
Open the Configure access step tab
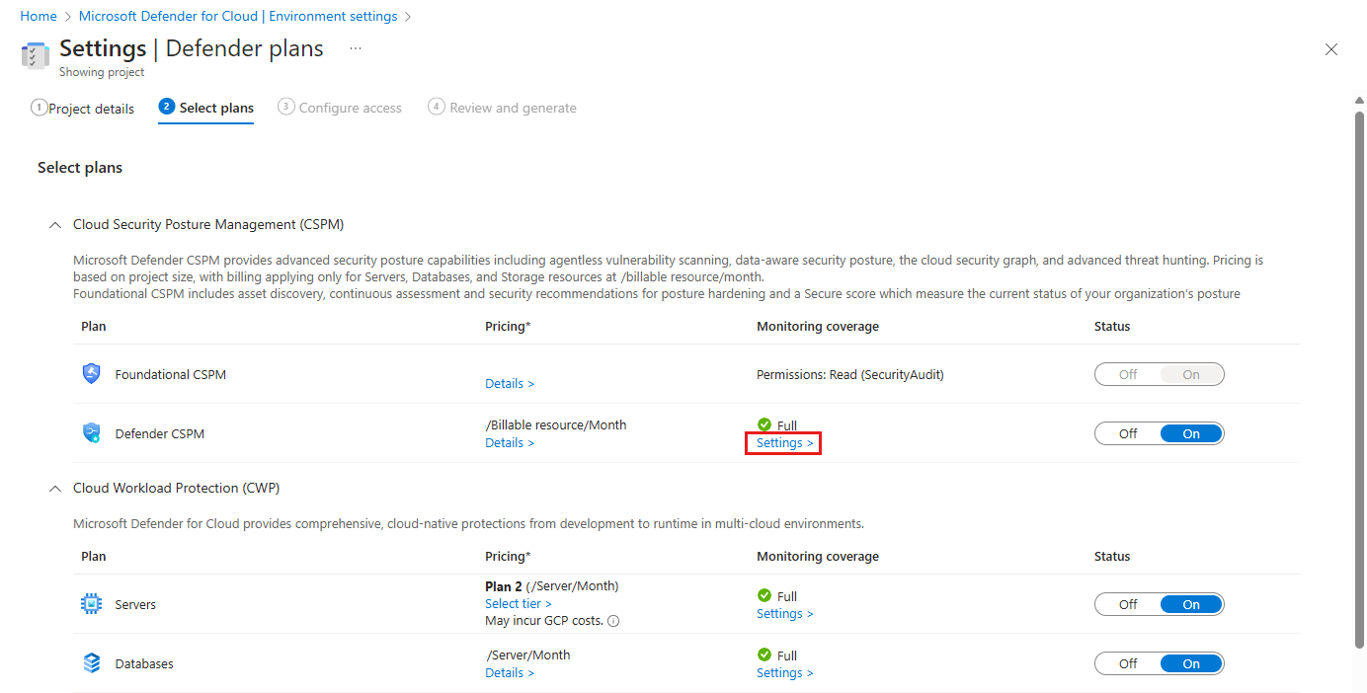click(341, 108)
